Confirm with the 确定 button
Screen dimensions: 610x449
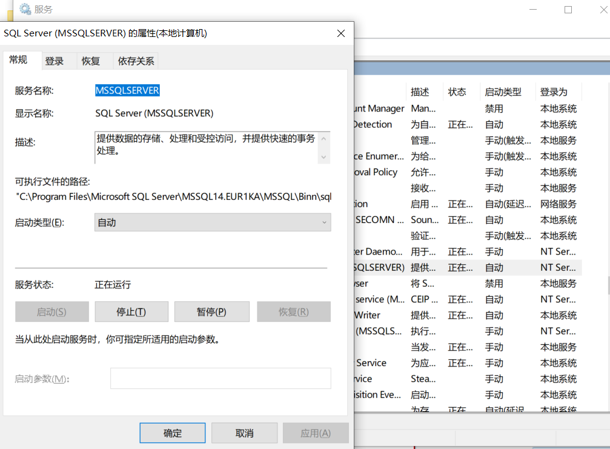(173, 433)
